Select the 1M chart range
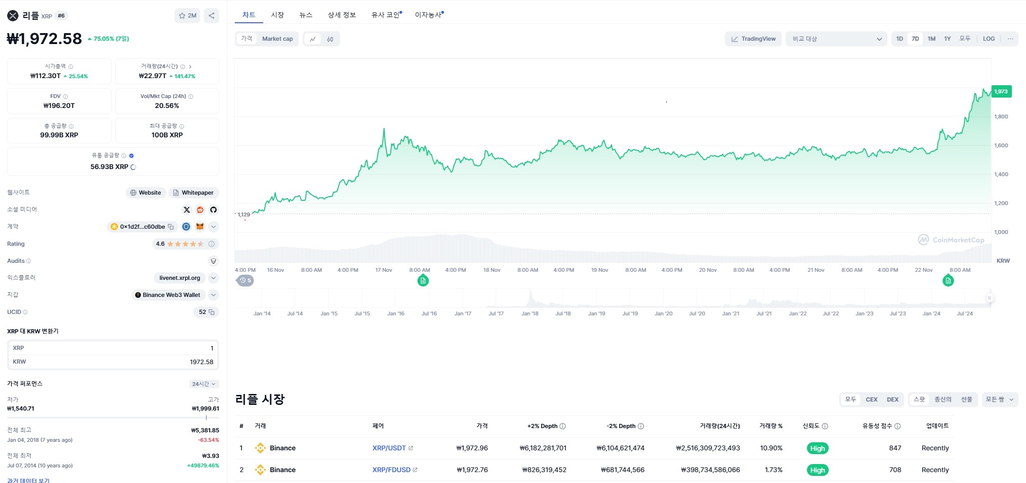The width and height of the screenshot is (1026, 483). coord(931,39)
